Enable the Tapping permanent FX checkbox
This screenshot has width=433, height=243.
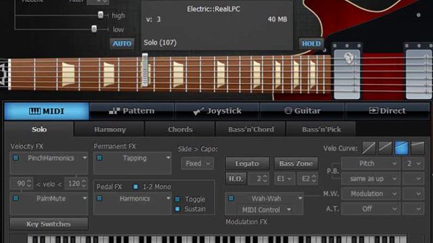(99, 158)
